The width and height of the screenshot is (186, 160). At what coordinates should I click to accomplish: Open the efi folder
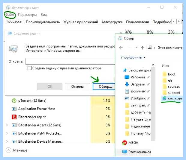coord(167,80)
